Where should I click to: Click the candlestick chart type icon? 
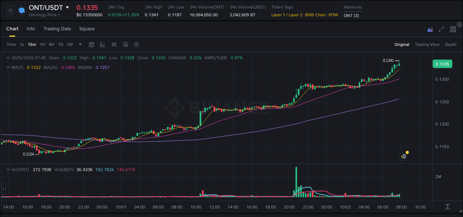click(x=114, y=44)
